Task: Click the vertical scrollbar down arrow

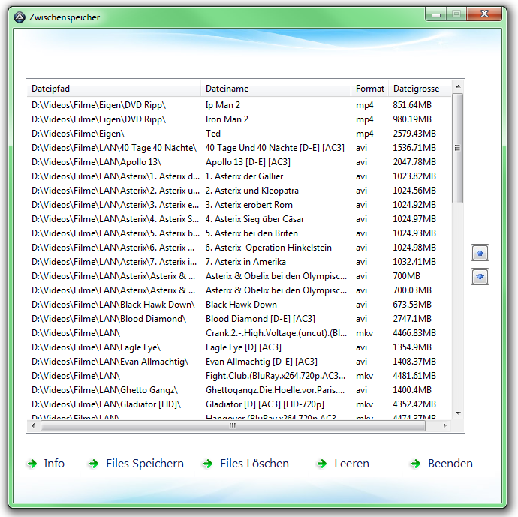Action: tap(458, 413)
